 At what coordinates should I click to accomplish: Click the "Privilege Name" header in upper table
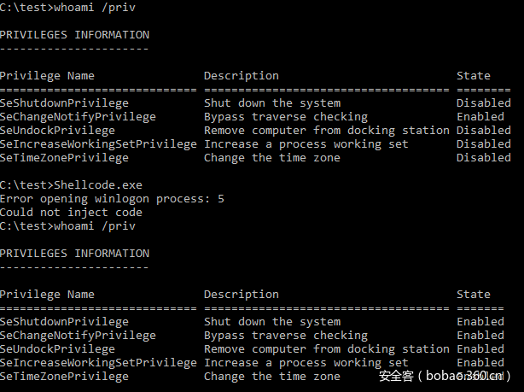tap(47, 76)
